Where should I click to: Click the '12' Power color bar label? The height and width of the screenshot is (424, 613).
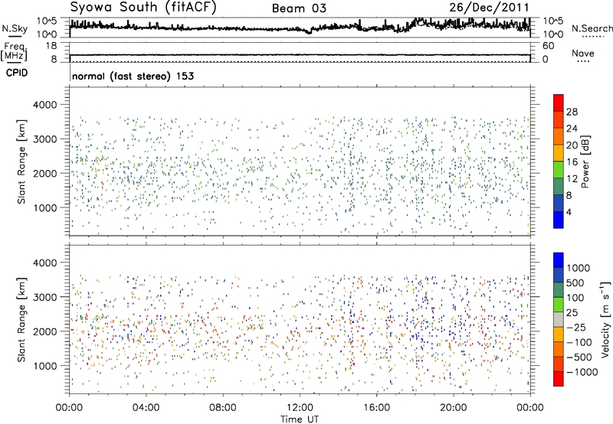click(572, 179)
